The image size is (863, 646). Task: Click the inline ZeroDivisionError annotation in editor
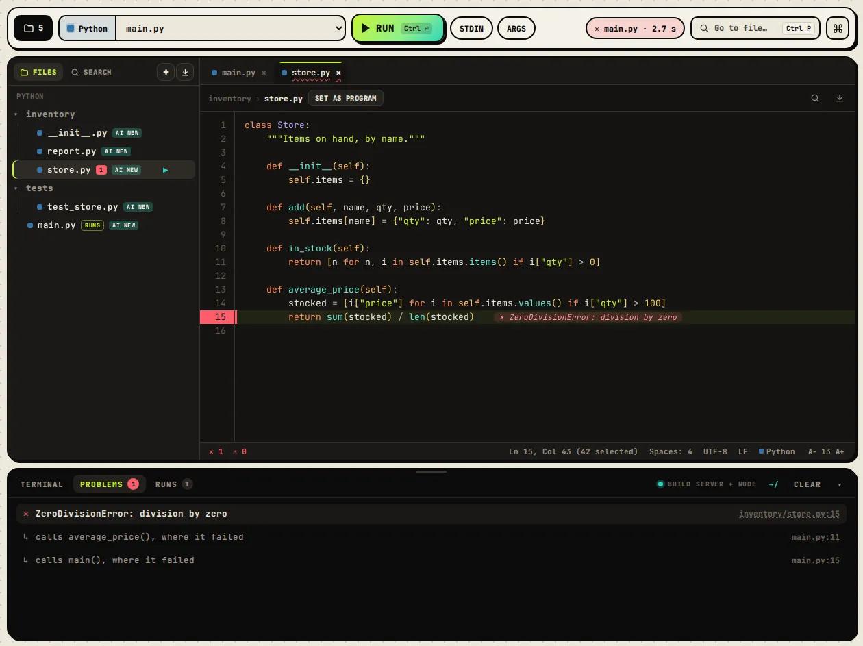pos(588,317)
